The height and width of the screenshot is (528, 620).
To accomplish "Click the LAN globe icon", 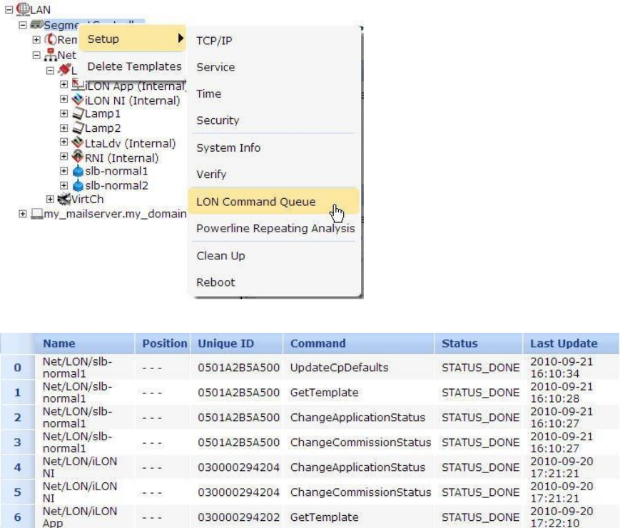I will coord(23,9).
